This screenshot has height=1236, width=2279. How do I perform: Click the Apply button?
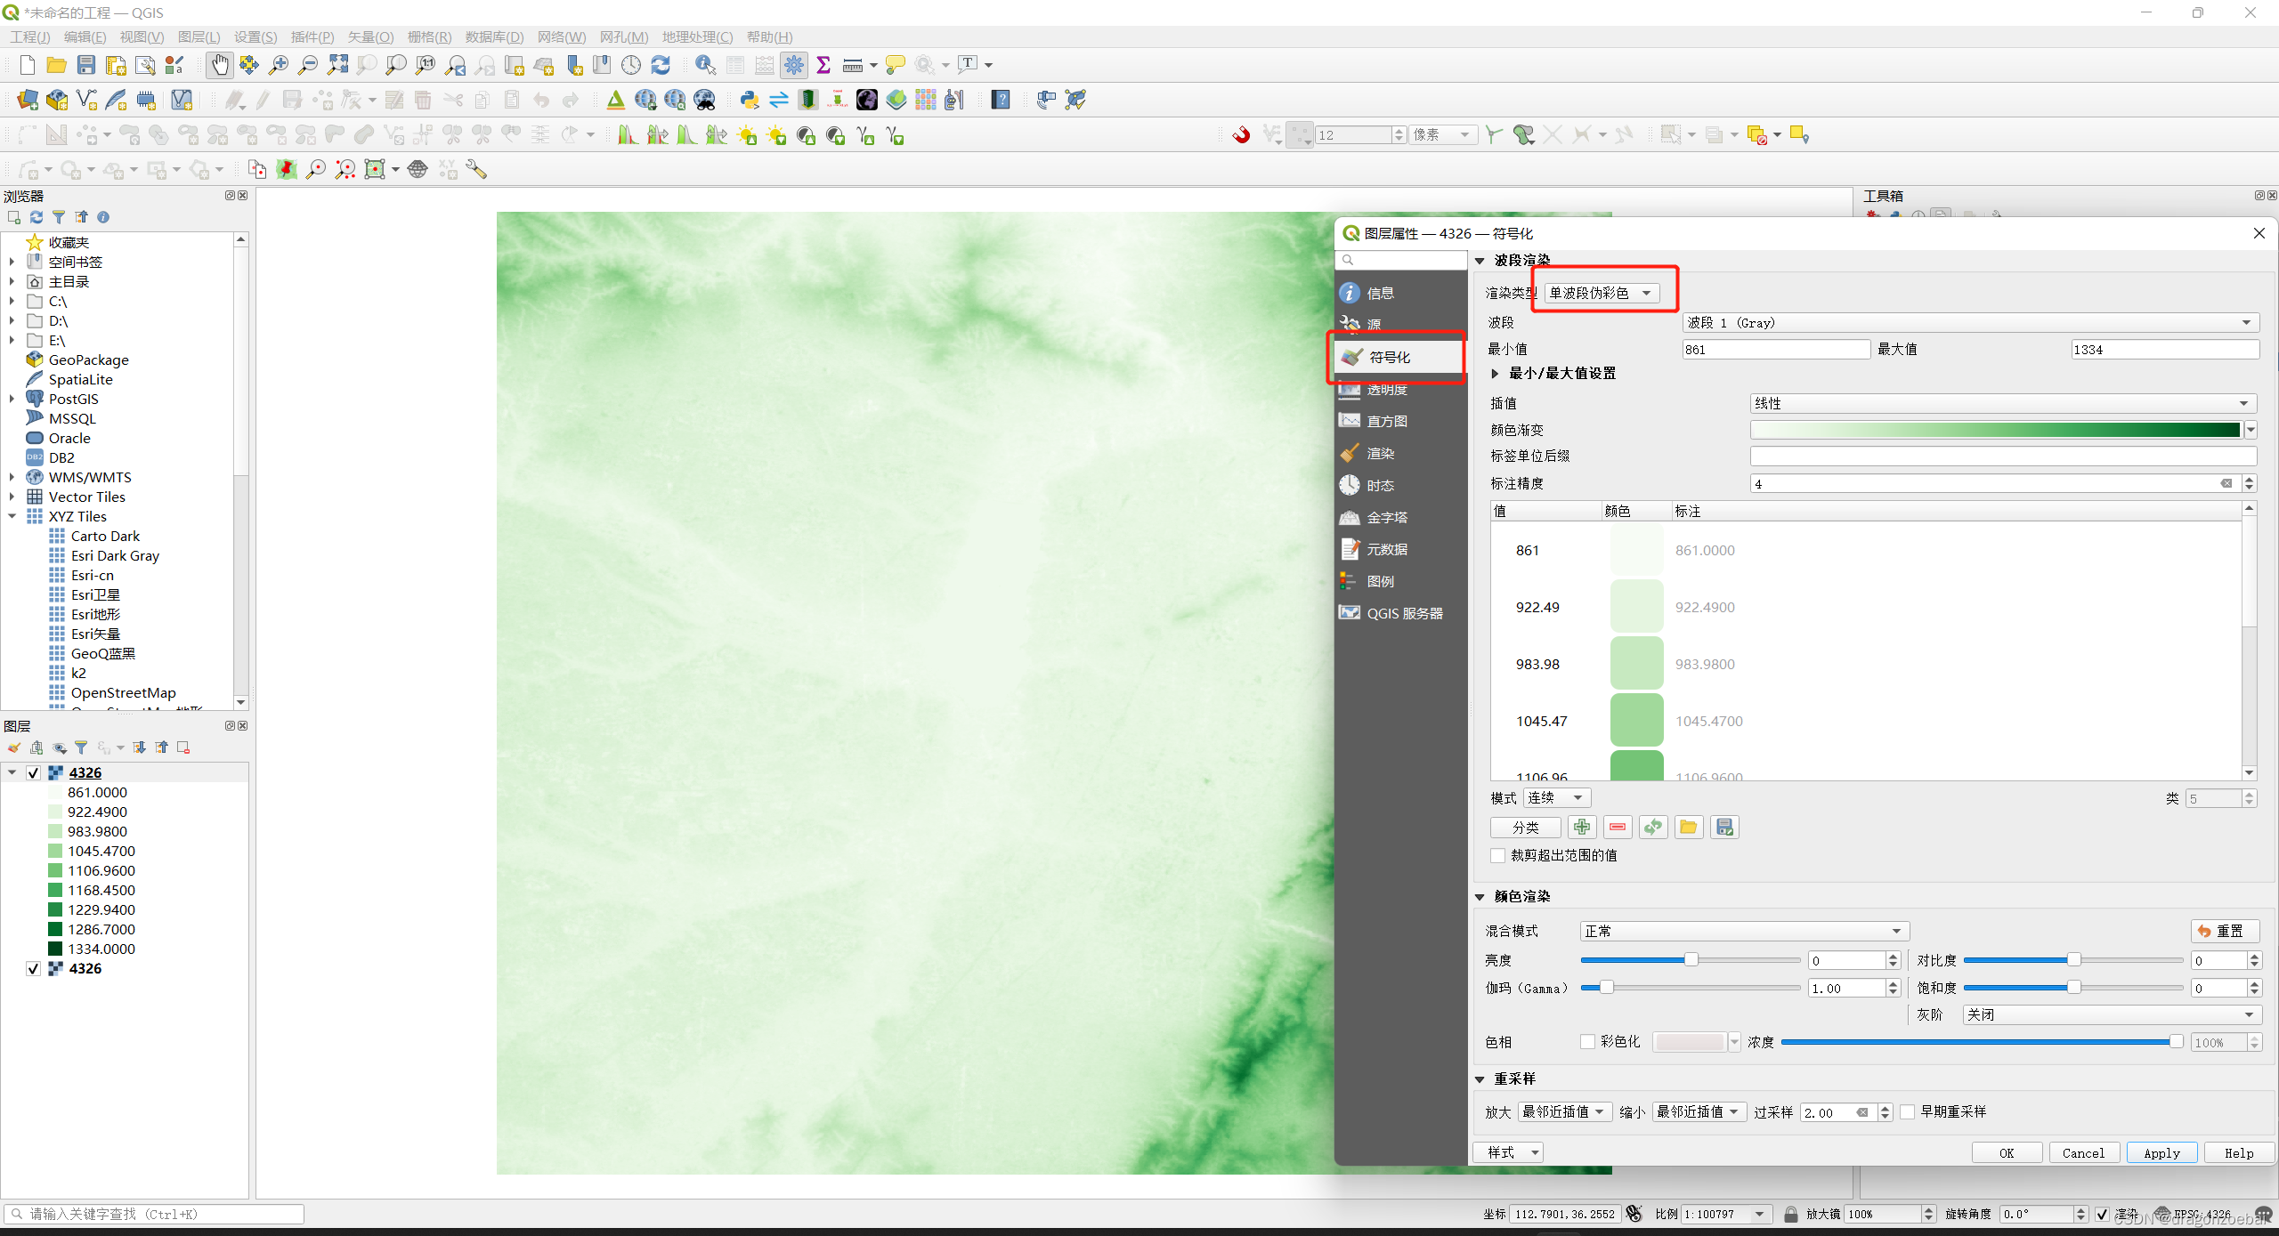[2161, 1152]
